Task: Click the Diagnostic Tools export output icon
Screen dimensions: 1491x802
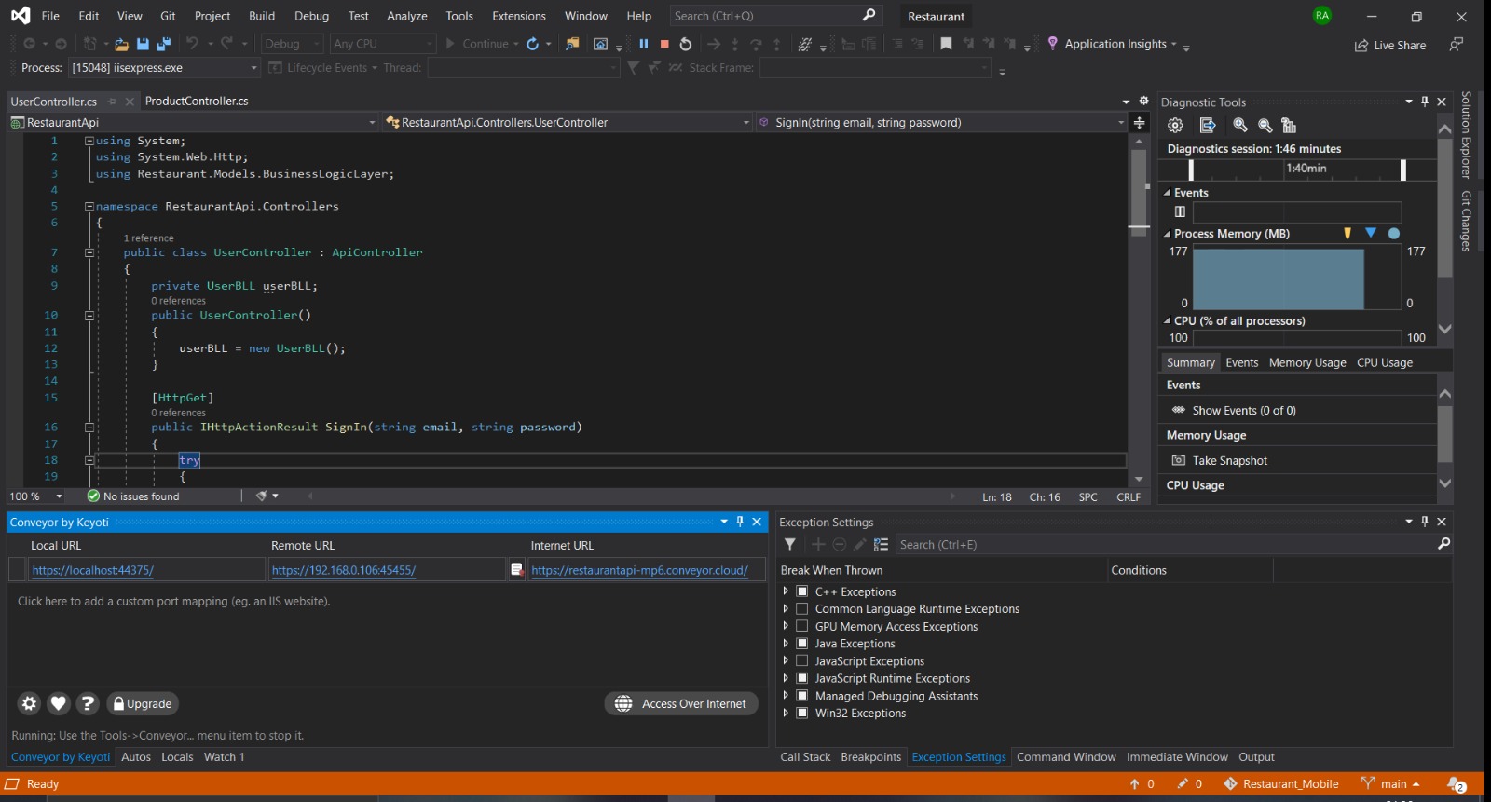Action: click(1208, 125)
